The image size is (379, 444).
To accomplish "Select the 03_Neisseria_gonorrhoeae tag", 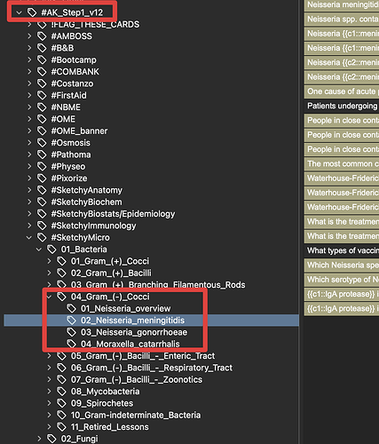I will click(x=134, y=332).
